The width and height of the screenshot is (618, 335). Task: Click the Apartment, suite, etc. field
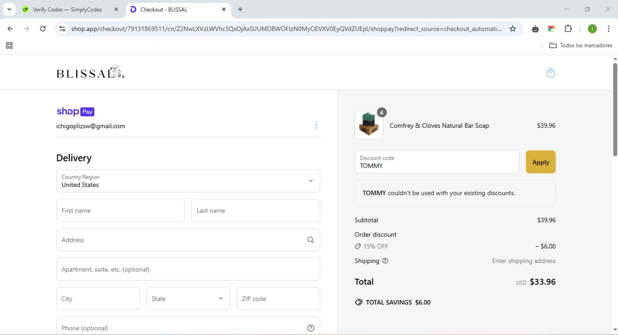(x=188, y=270)
